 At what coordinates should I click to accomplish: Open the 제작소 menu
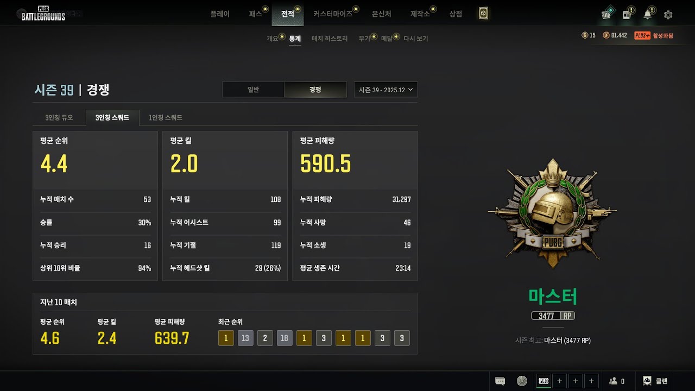tap(420, 14)
